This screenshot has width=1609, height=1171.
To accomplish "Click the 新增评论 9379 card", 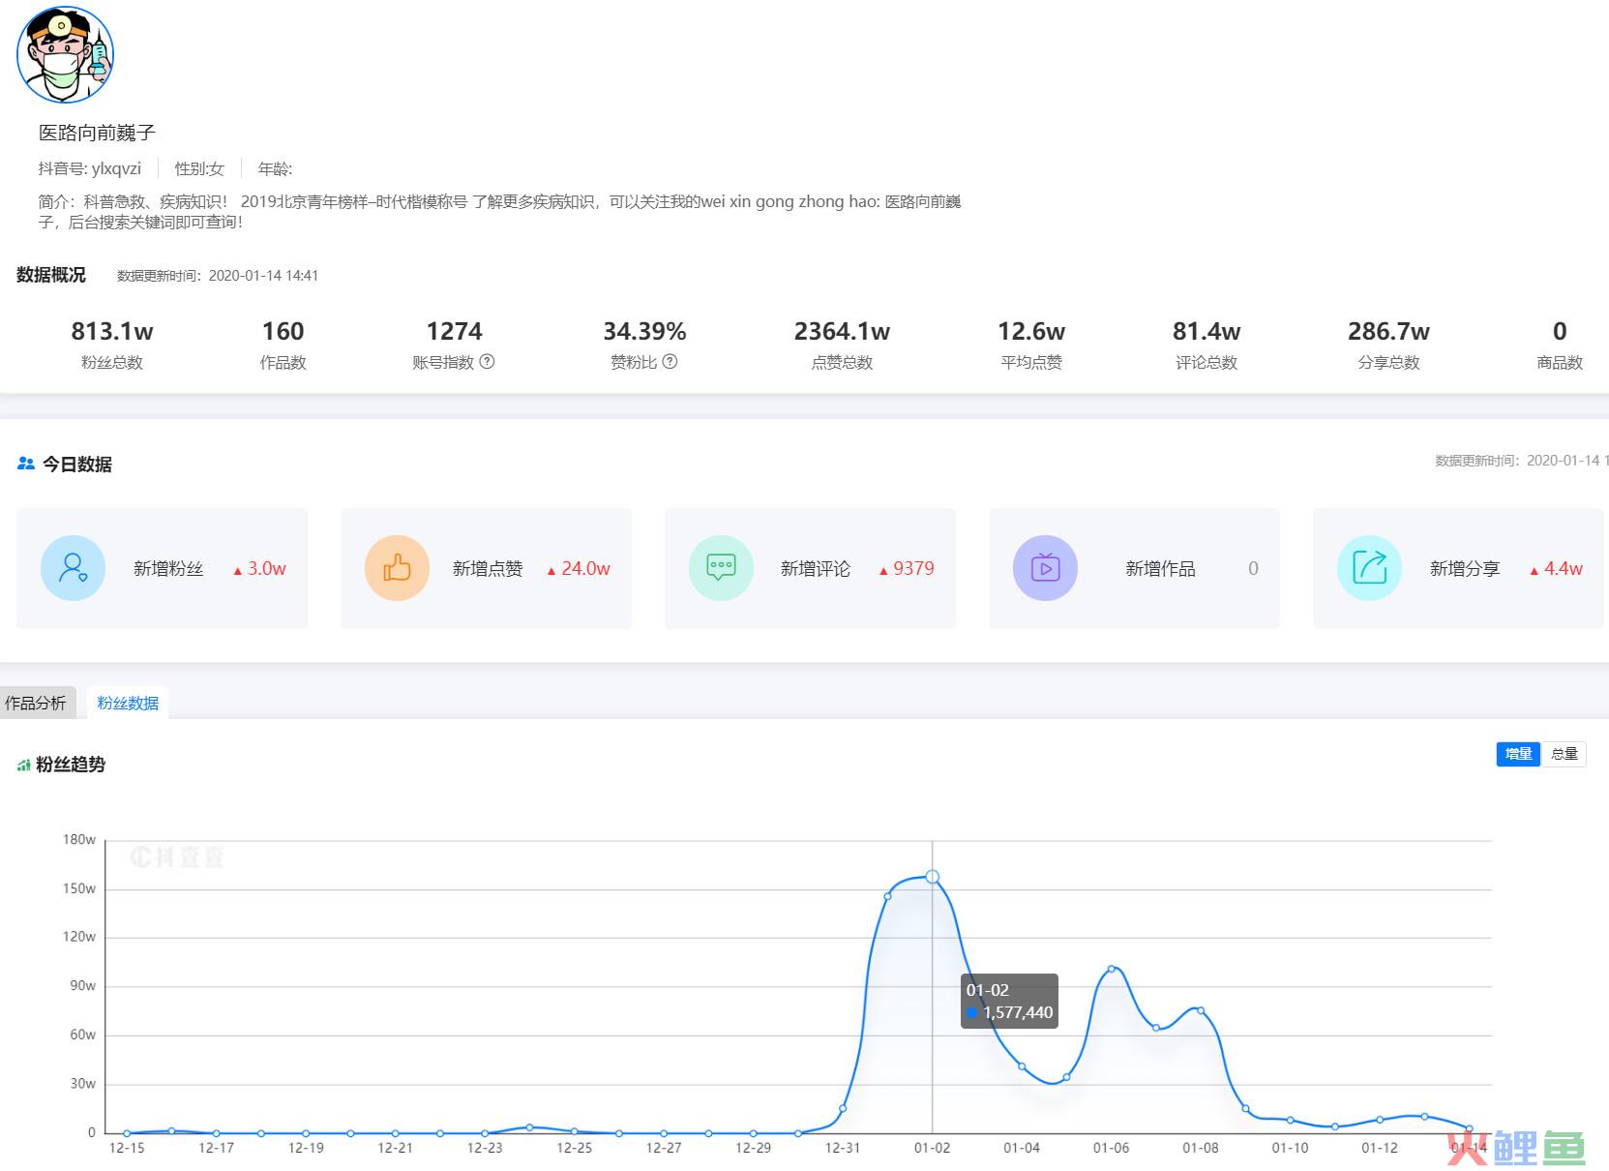I will pyautogui.click(x=810, y=568).
